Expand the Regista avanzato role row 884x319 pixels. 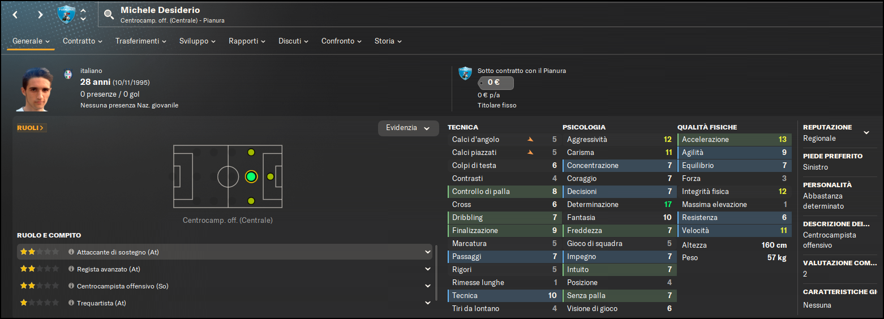427,269
